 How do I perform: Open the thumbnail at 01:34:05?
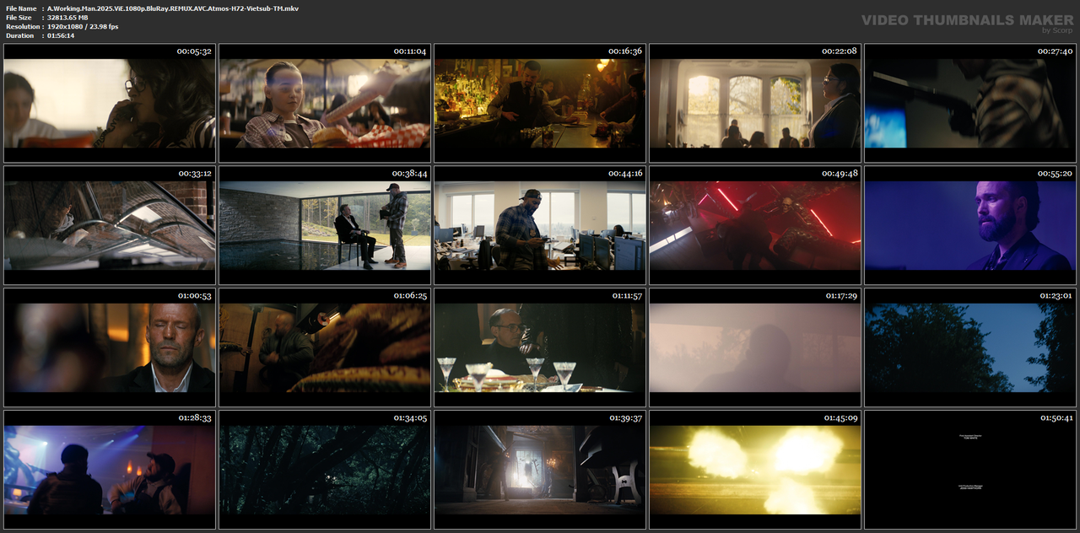(x=325, y=470)
